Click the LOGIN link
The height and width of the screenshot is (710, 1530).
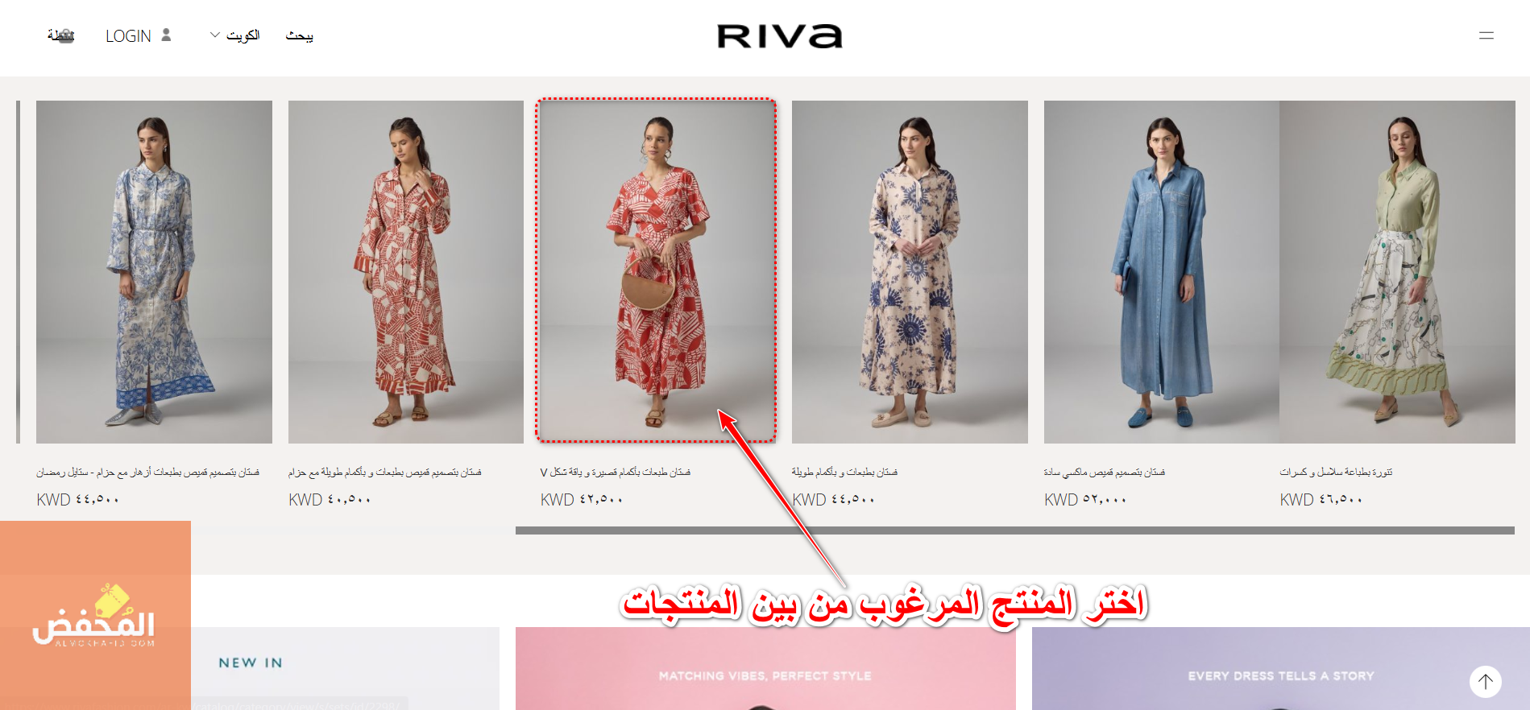click(x=128, y=36)
